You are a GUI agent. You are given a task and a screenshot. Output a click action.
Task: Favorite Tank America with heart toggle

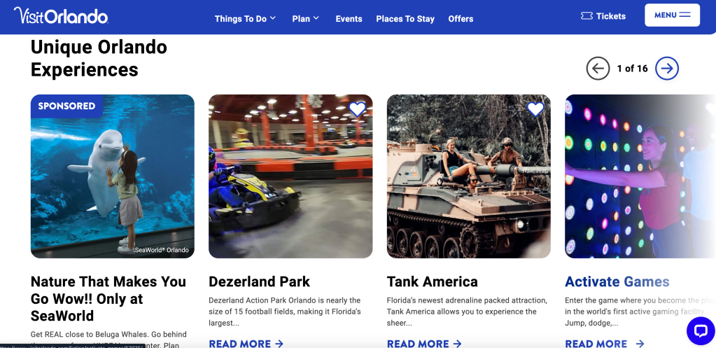point(535,109)
